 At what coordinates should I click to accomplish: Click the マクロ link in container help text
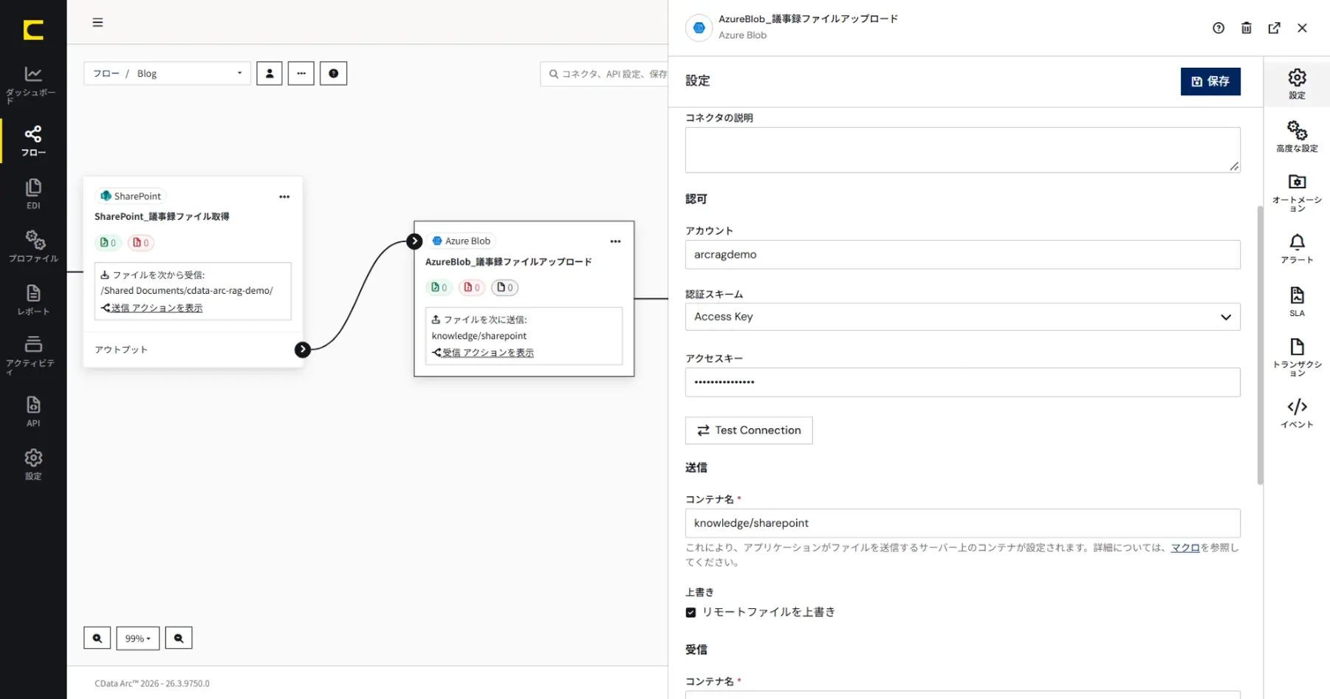pos(1185,548)
